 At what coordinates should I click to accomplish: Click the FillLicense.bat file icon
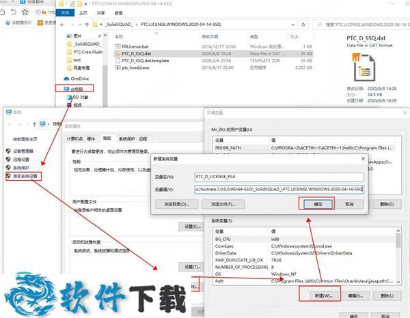coord(118,46)
